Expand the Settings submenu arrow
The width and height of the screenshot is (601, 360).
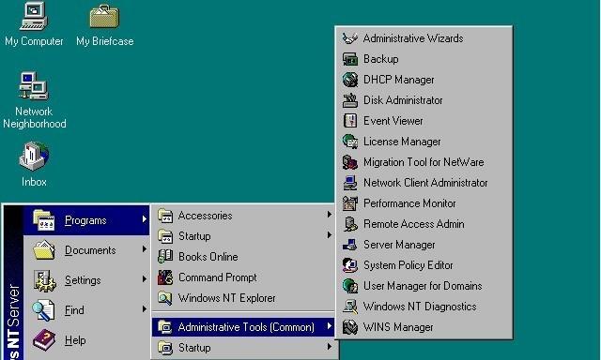pos(144,279)
